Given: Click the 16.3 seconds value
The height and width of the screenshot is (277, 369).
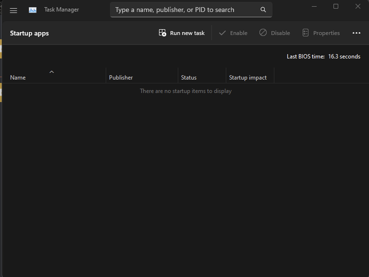Looking at the screenshot, I should [344, 57].
